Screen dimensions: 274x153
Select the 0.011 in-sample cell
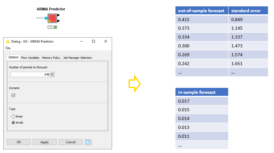[202, 136]
